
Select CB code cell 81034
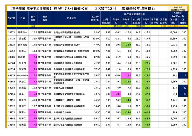point(11,69)
